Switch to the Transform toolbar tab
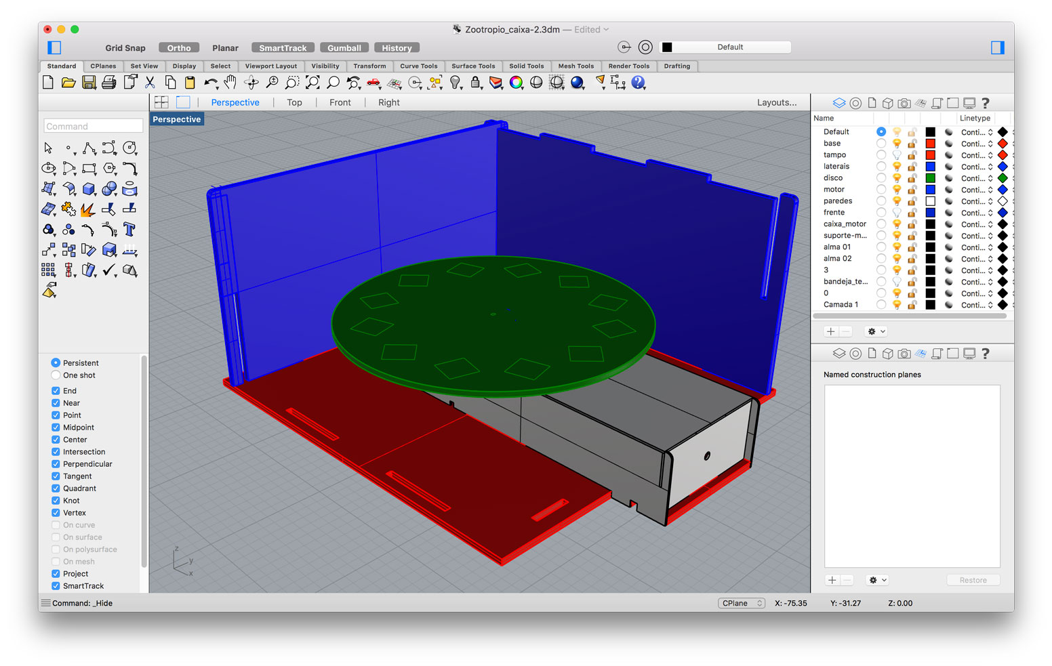Viewport: 1052px width, 666px height. point(369,66)
